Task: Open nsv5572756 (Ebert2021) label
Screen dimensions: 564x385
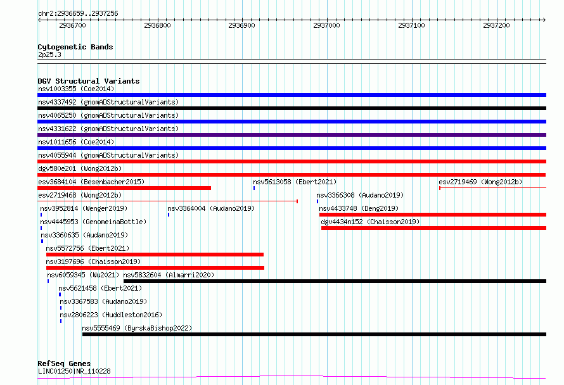Action: point(87,248)
